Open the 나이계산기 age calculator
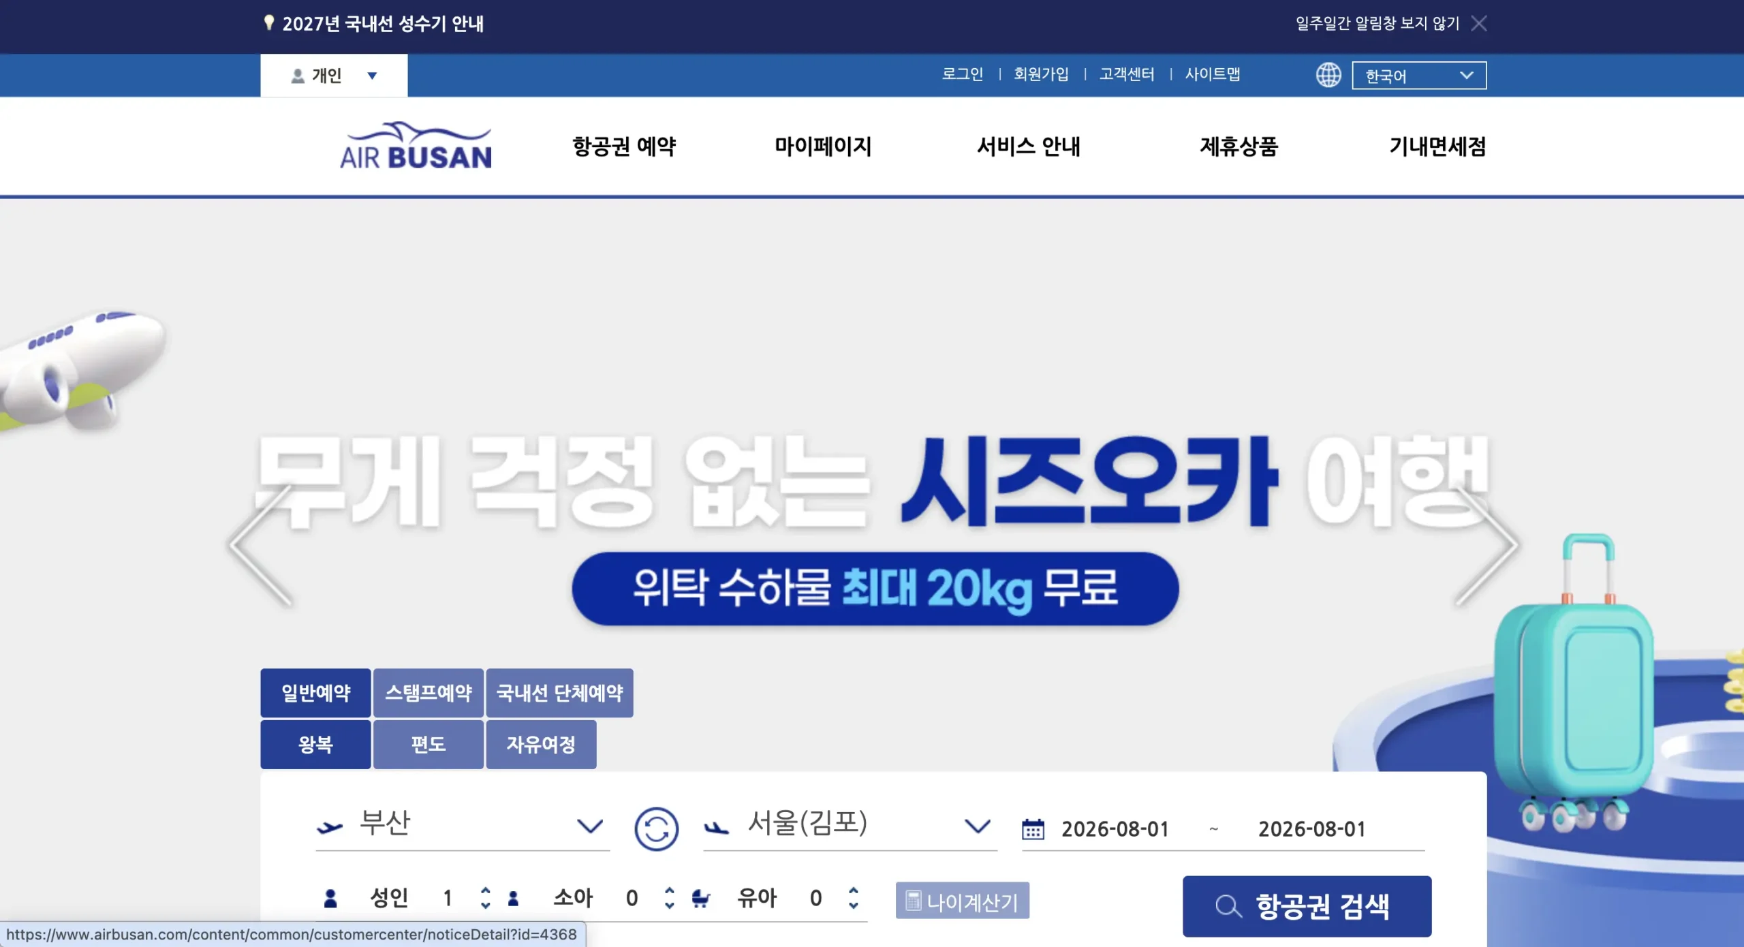This screenshot has width=1744, height=947. click(962, 901)
